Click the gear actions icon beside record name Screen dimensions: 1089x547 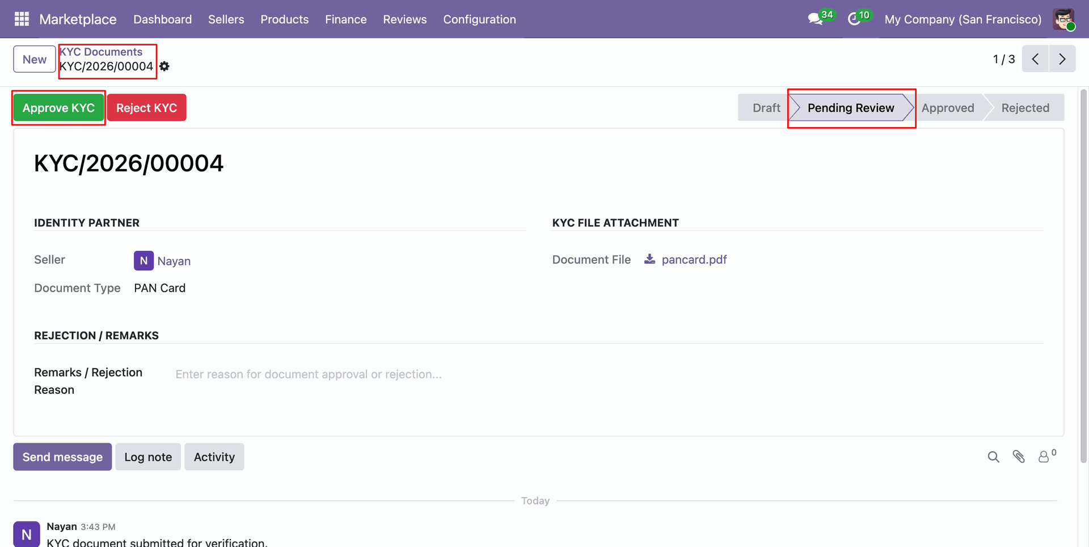tap(164, 66)
